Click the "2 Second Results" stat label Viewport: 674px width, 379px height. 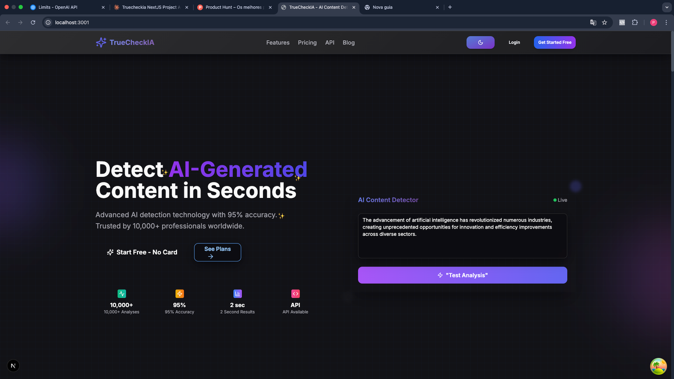tap(238, 312)
